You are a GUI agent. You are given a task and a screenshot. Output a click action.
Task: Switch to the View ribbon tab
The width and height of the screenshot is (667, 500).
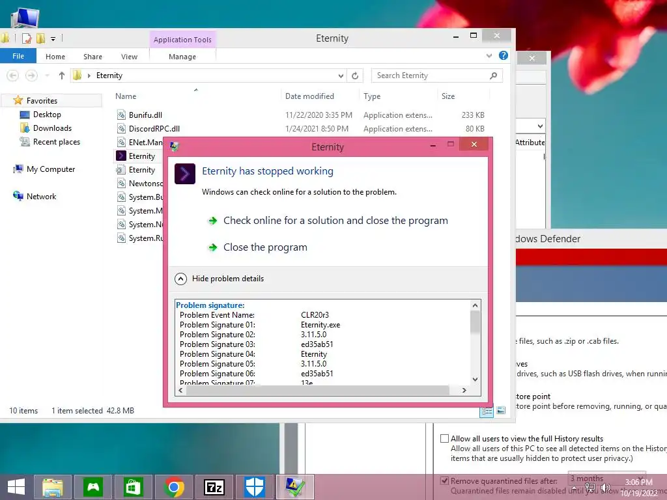pyautogui.click(x=129, y=57)
